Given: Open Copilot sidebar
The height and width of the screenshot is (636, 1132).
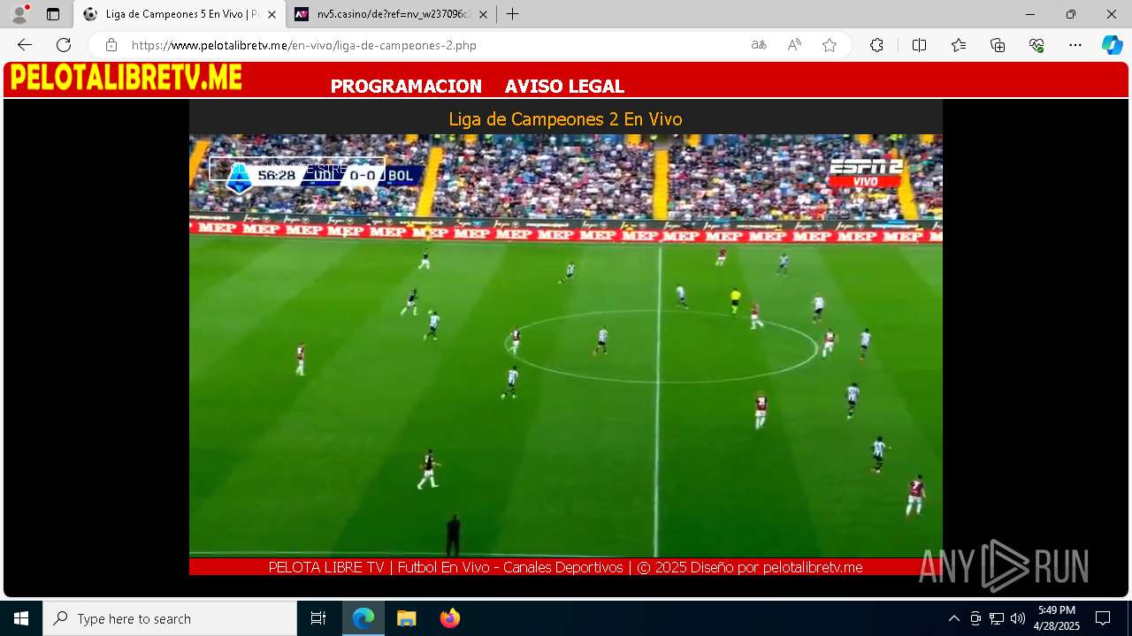Looking at the screenshot, I should coord(1112,45).
